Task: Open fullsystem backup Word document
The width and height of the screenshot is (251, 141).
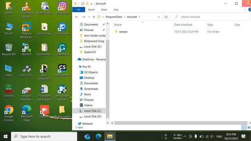Action: pyautogui.click(x=44, y=93)
